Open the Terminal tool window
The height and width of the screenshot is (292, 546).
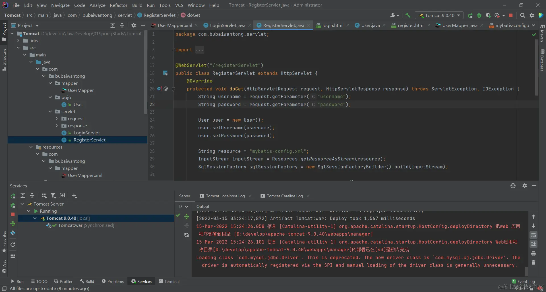(169, 282)
